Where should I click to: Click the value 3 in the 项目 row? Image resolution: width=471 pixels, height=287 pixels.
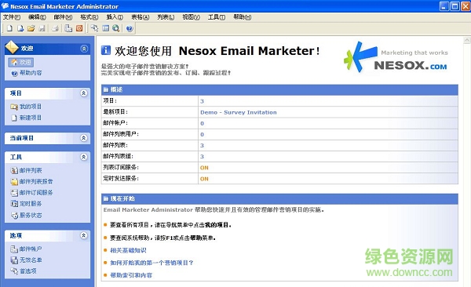(x=203, y=101)
